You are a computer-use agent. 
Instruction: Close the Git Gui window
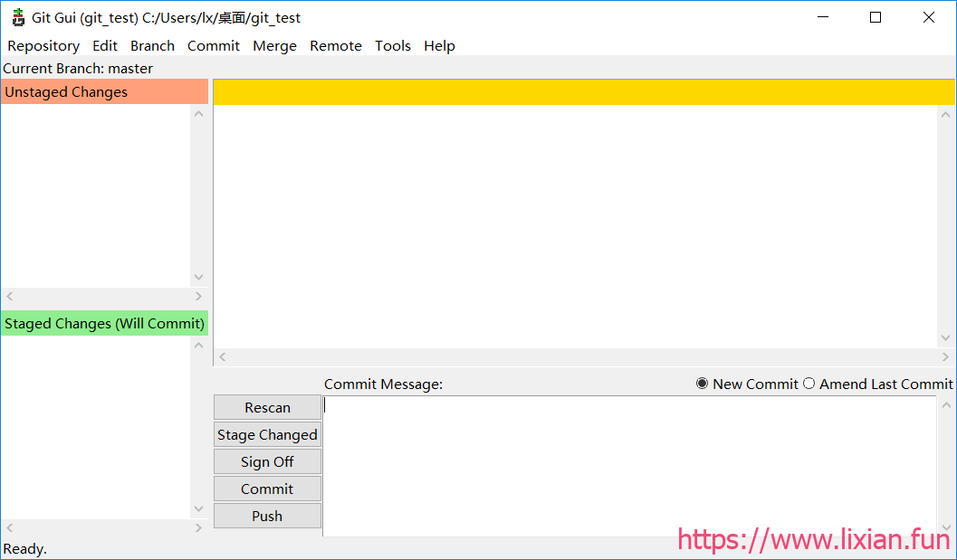928,18
